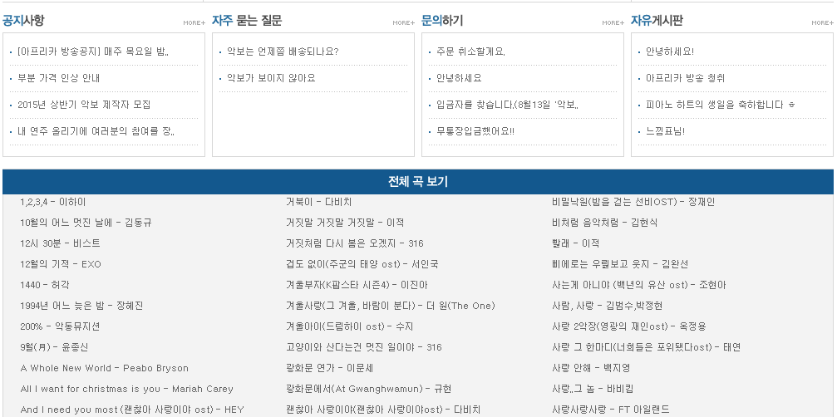
Task: Select song '9월(月) - 윤종신'
Action: click(55, 348)
